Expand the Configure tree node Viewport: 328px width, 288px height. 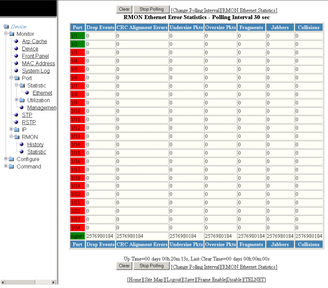(6, 159)
